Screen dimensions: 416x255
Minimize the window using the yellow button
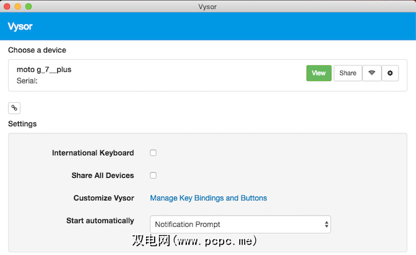click(x=18, y=6)
